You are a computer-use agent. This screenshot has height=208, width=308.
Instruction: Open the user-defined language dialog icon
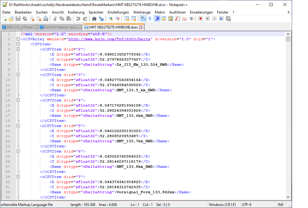(164, 19)
